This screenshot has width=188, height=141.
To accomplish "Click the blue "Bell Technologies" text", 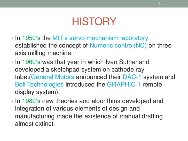I will (39, 84).
